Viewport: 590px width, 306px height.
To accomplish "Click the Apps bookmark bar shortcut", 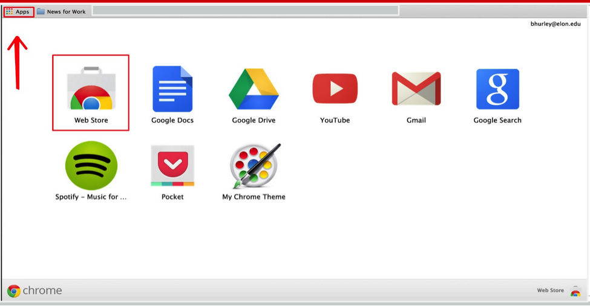I will pyautogui.click(x=19, y=11).
